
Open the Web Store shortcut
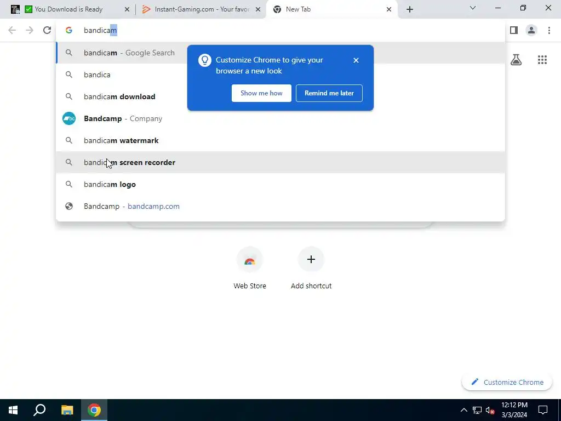(250, 268)
